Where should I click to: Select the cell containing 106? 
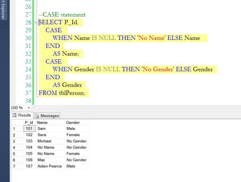pyautogui.click(x=29, y=160)
